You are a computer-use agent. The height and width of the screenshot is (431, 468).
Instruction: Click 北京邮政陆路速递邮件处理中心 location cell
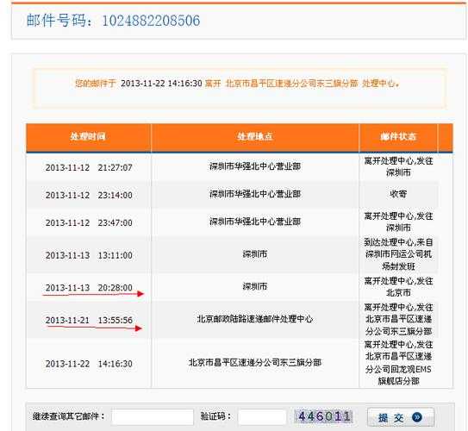point(255,319)
